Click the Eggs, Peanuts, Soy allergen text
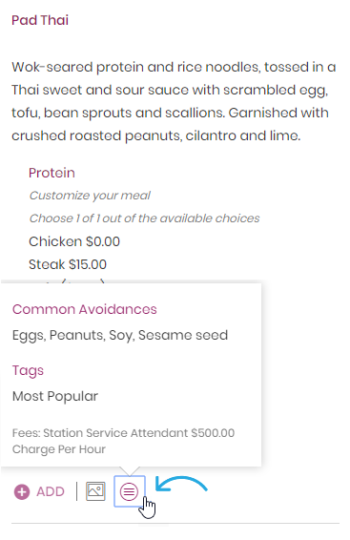Viewport: 350px width, 540px height. coord(120,335)
